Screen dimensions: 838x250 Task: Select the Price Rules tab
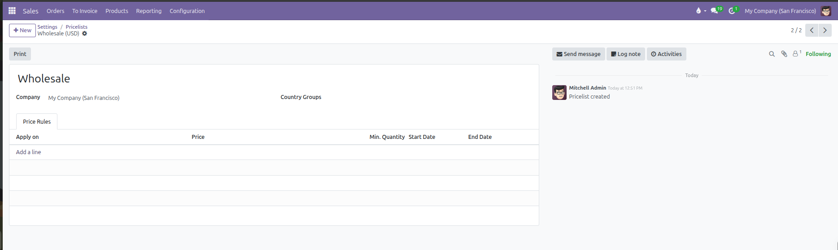click(x=37, y=121)
